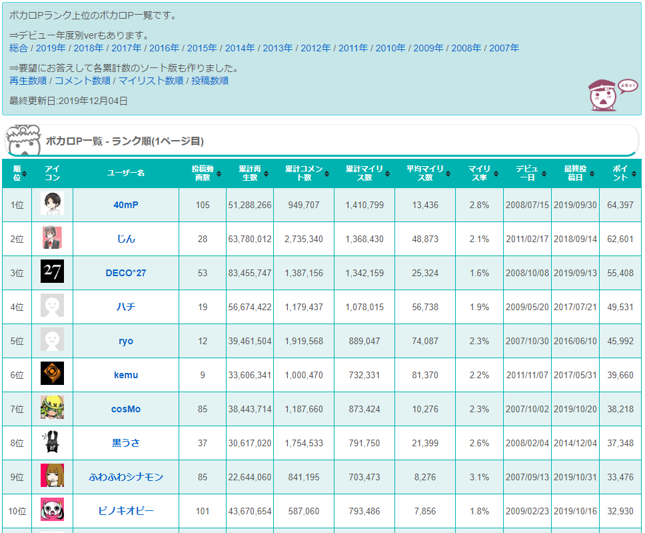Image resolution: width=645 pixels, height=533 pixels.
Task: Open the DECO*27 user page
Action: tap(126, 273)
